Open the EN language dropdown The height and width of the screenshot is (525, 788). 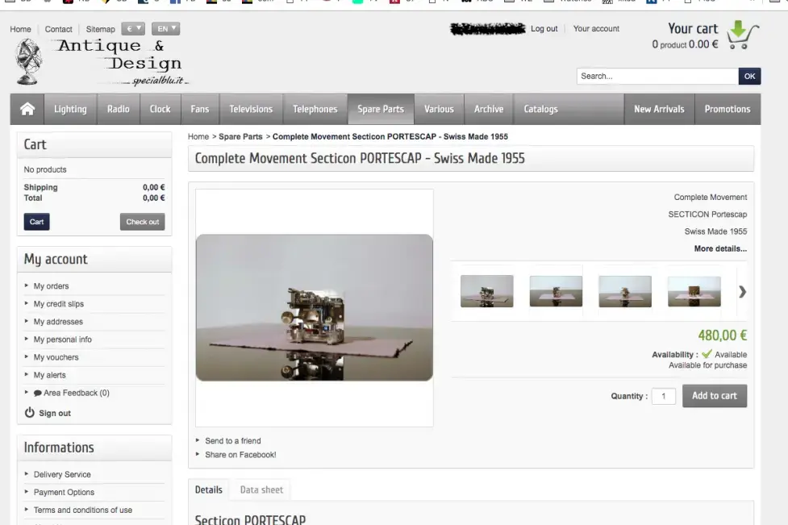165,29
